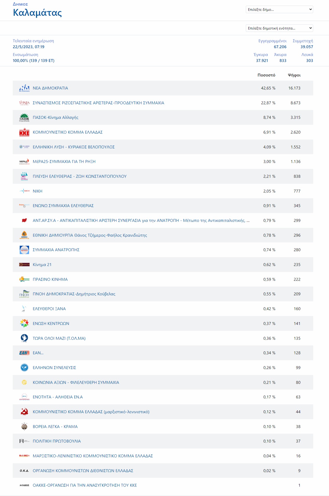Open the ΕΛΛΗΝΙΚΗ ΛΥΣΗ - ΚΥΡΙΑΚΟΣ ΒΕΛΟΠΟΥΛΟΣ link
This screenshot has width=329, height=496.
pos(74,147)
